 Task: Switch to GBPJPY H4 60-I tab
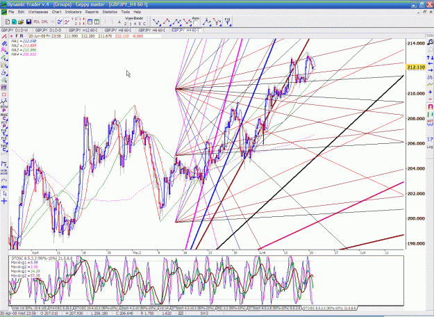(x=187, y=30)
